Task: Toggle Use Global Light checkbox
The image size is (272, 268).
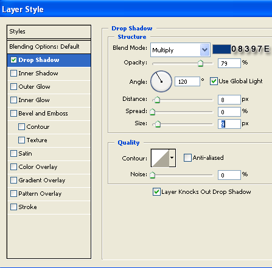Action: pos(214,81)
